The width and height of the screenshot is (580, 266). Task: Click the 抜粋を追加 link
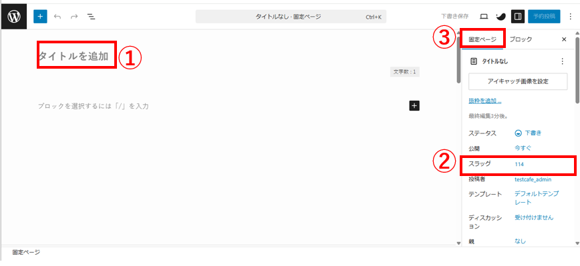pyautogui.click(x=485, y=101)
